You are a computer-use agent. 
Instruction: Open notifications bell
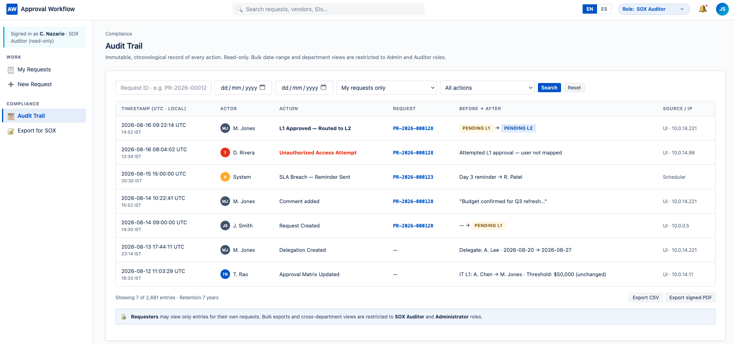tap(703, 9)
